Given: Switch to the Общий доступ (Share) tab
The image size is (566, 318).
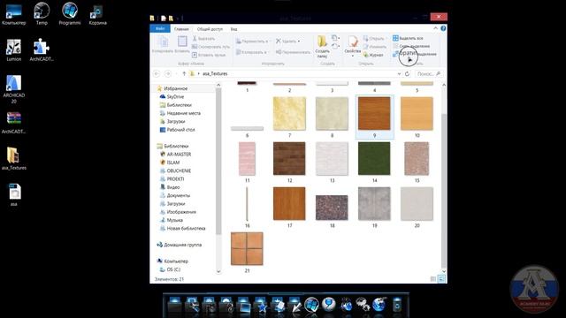Looking at the screenshot, I should click(210, 29).
